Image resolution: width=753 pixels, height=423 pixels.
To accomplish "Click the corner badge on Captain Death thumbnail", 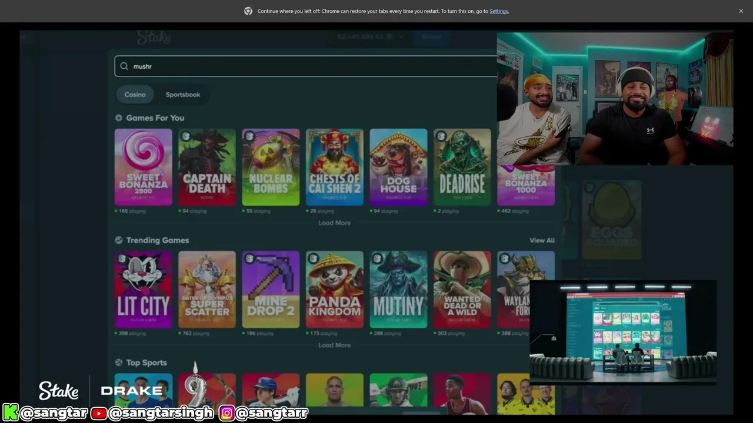I will point(186,136).
